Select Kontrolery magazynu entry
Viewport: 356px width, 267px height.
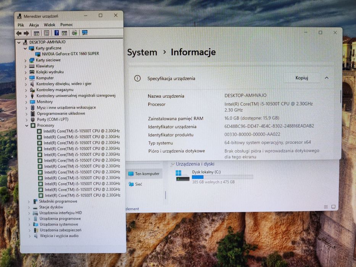(55, 90)
